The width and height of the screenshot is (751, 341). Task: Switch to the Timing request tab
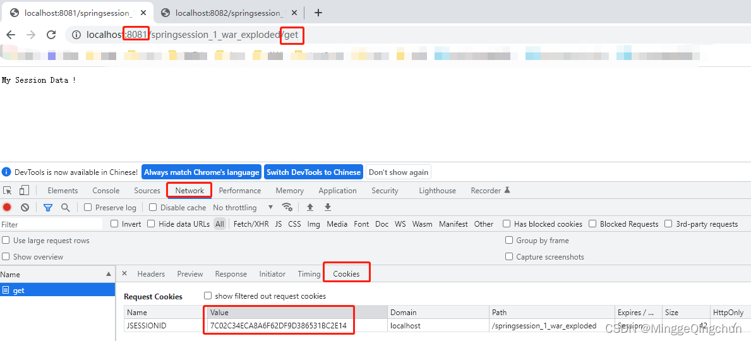pyautogui.click(x=309, y=274)
